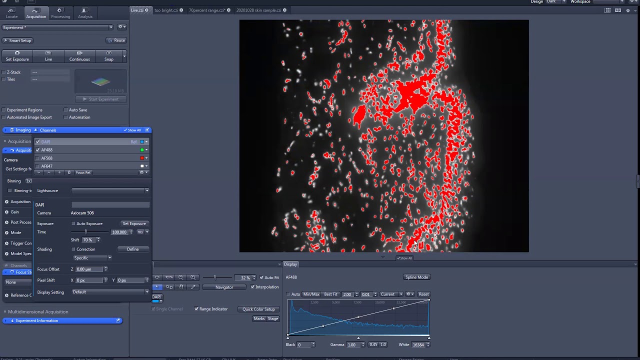640x360 pixels.
Task: Uncheck the DAPI channel checkbox
Action: coord(37,142)
